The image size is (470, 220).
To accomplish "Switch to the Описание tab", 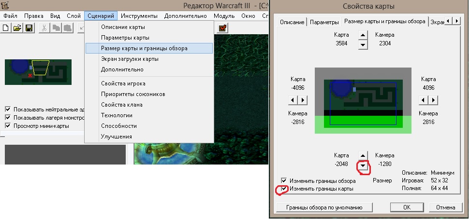I will (x=292, y=22).
